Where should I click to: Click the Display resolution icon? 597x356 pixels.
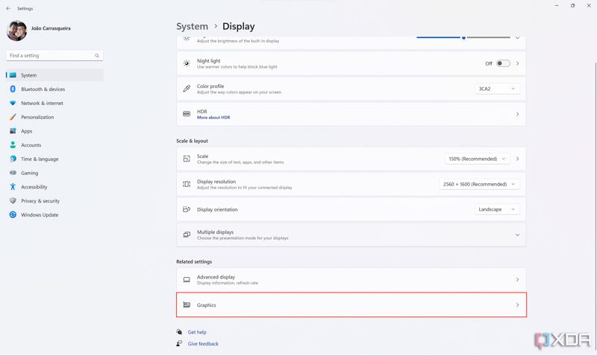click(x=187, y=184)
